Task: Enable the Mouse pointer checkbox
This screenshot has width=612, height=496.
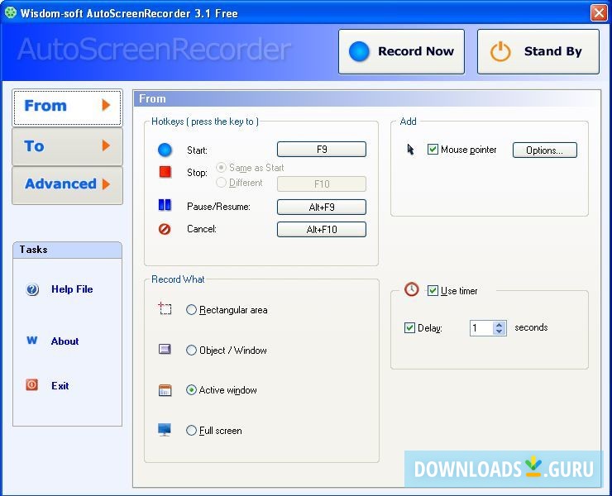Action: coord(433,149)
